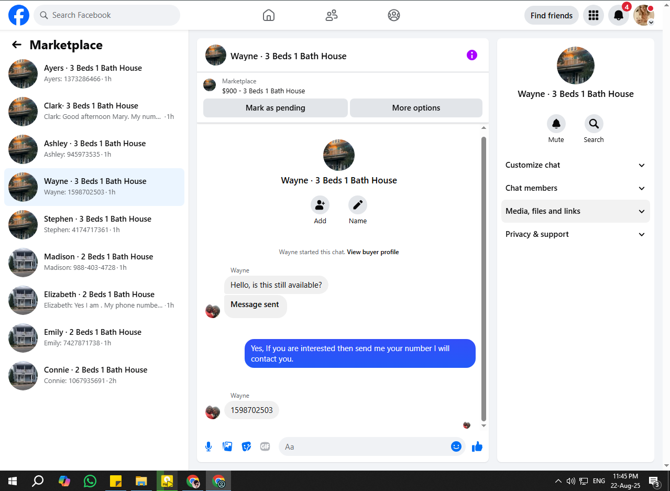Screen dimensions: 670x491
Task: Click More options button
Action: 416,108
